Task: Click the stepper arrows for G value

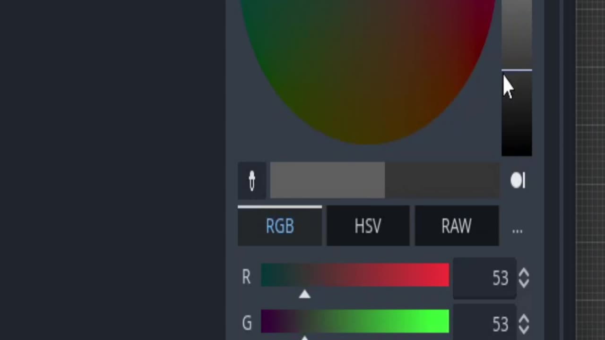Action: [524, 324]
